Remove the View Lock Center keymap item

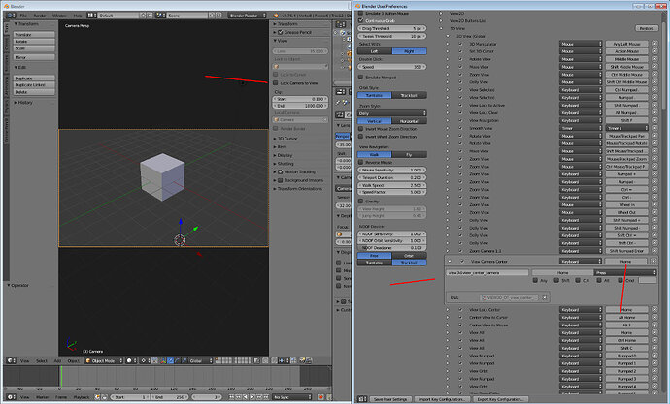pos(654,309)
